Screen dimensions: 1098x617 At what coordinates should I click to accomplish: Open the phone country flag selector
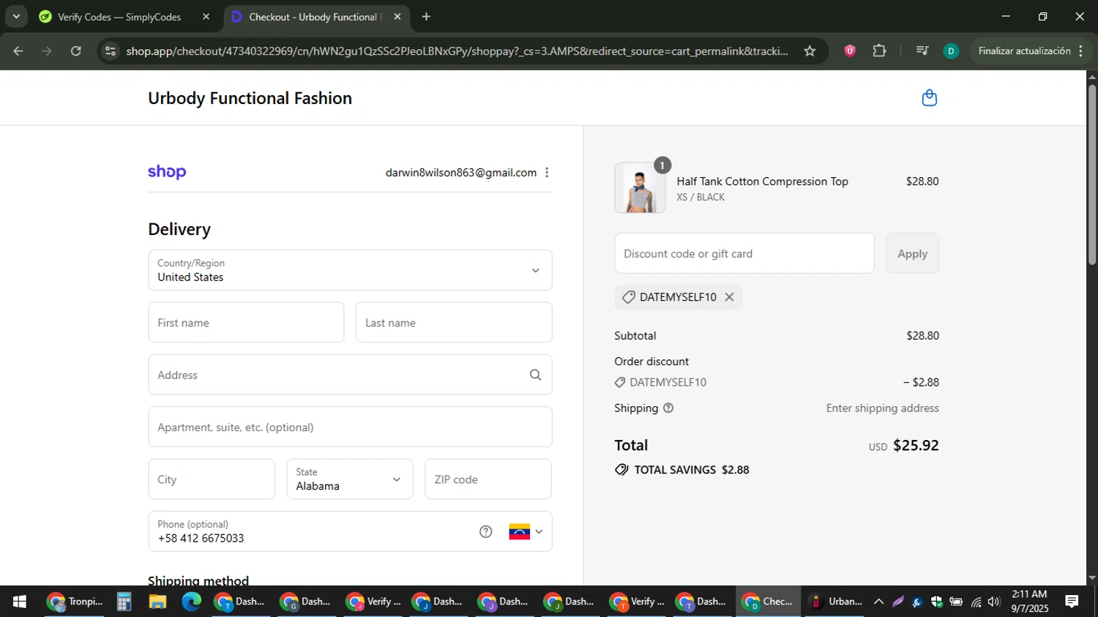tap(526, 532)
